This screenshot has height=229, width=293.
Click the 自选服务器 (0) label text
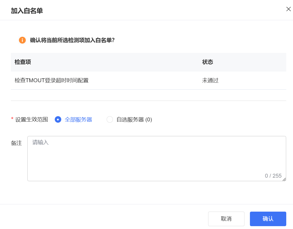(134, 120)
